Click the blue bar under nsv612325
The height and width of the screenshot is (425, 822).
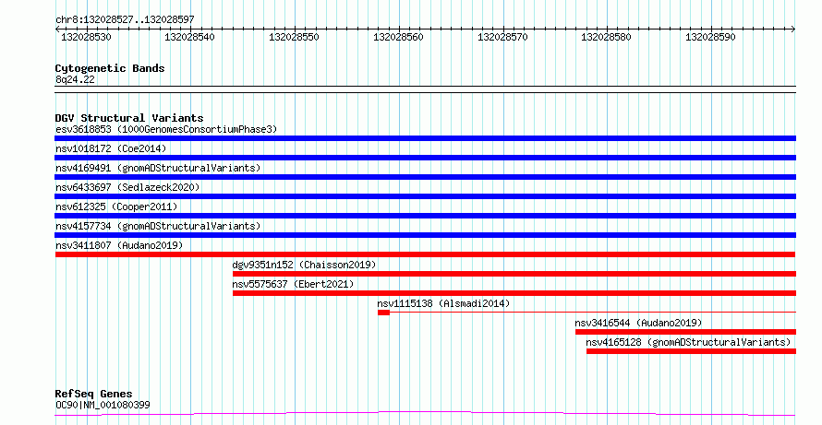click(425, 216)
